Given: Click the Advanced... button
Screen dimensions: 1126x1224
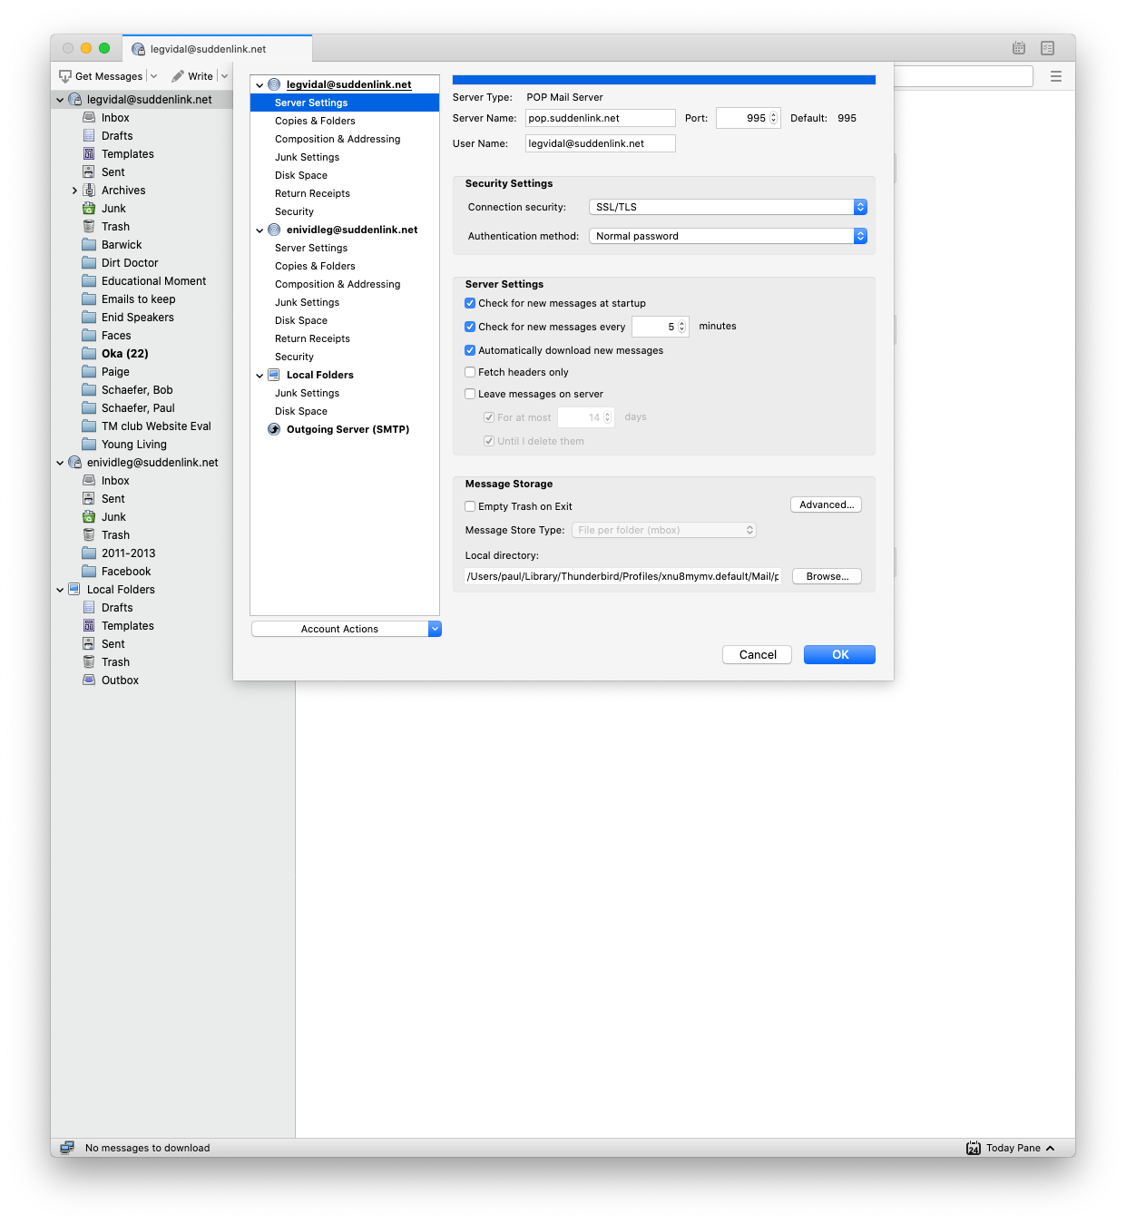Looking at the screenshot, I should pos(827,504).
